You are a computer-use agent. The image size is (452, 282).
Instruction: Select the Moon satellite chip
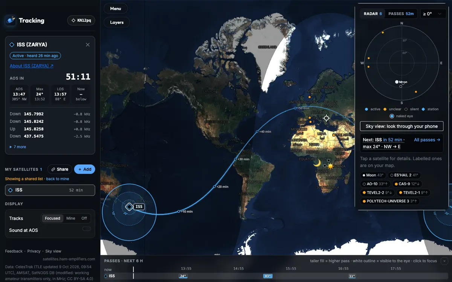(x=373, y=175)
